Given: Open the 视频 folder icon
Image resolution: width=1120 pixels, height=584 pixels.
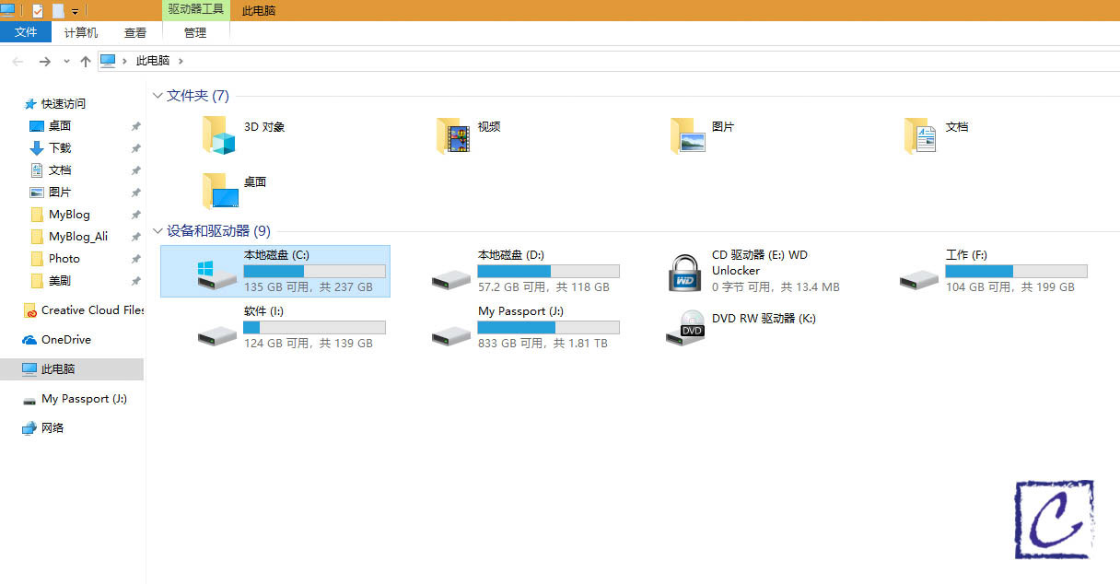Looking at the screenshot, I should tap(454, 135).
